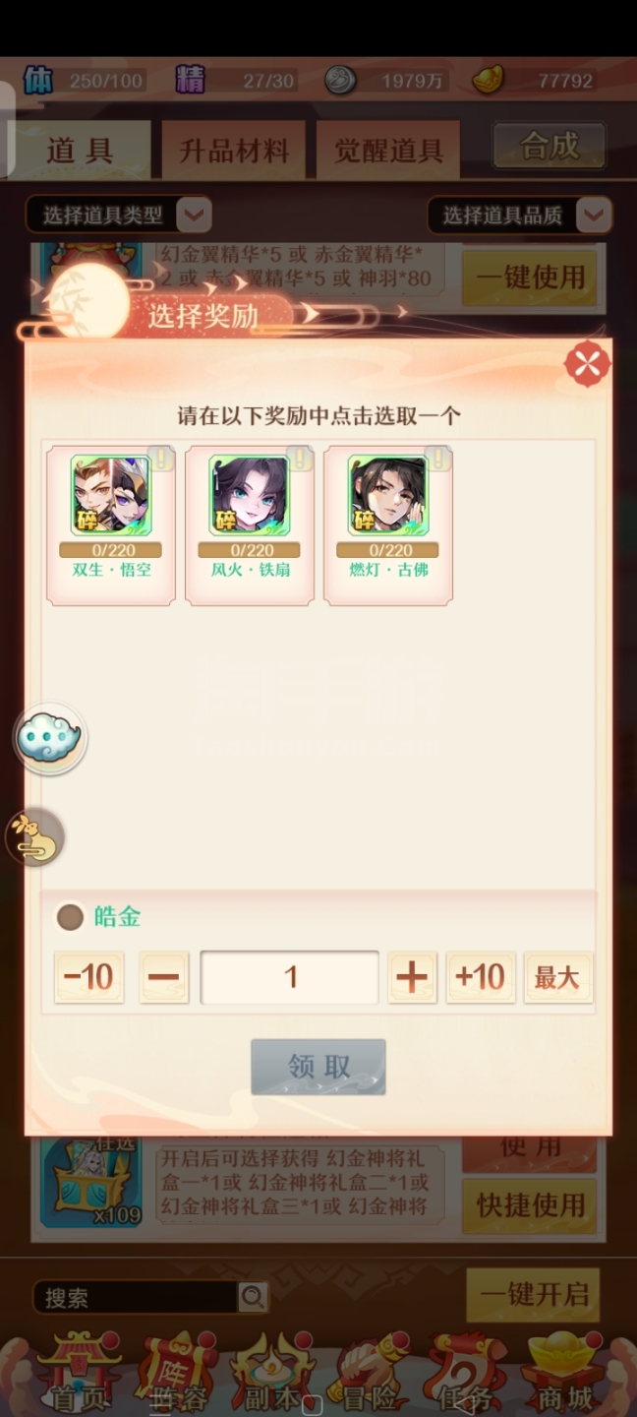Switch to the 觉醒道具 tab
The height and width of the screenshot is (1417, 637).
point(388,151)
